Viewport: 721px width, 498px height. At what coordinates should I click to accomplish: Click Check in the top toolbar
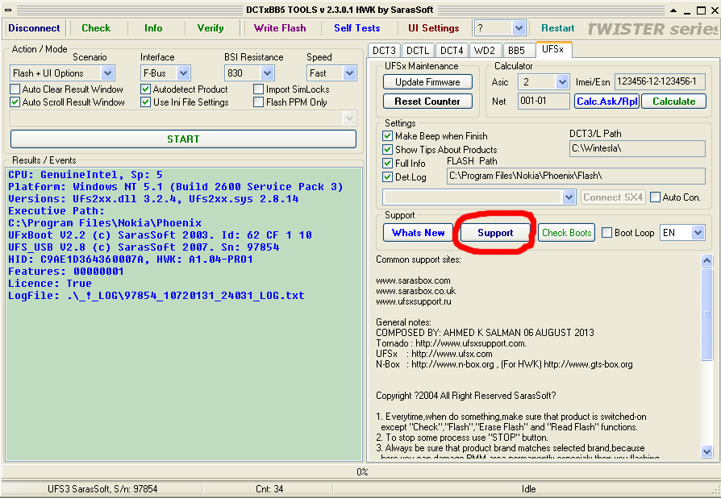tap(96, 28)
